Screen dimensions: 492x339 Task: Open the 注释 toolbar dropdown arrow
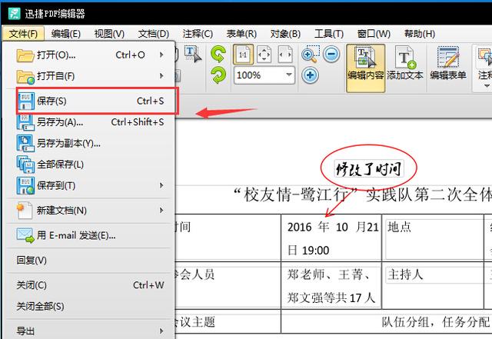point(487,85)
